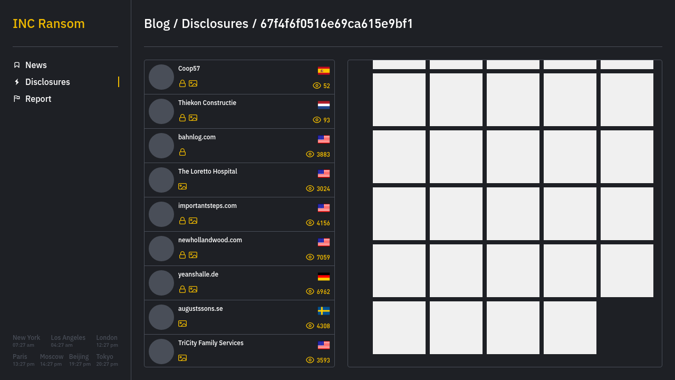
Task: Click the view count 4156 on importantsteps.com
Action: [x=323, y=223]
